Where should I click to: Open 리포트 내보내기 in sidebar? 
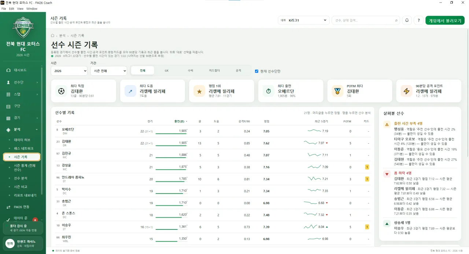coord(25,195)
